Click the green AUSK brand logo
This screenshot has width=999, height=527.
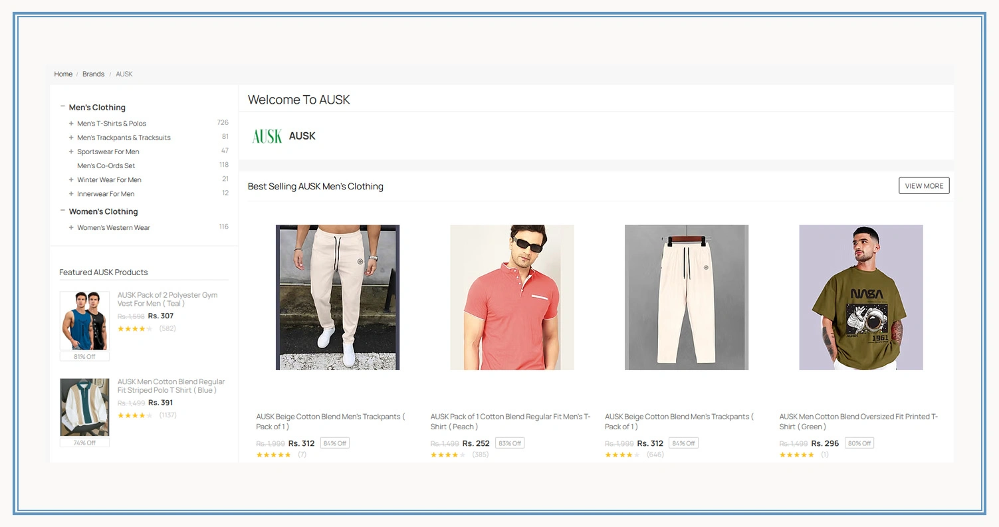coord(267,136)
